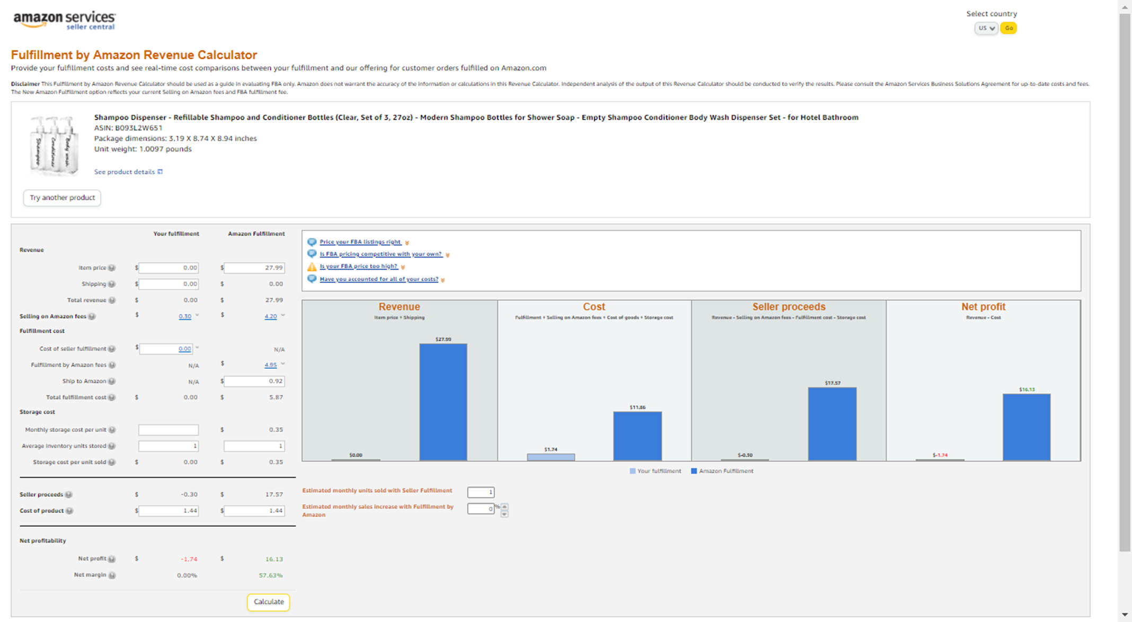Viewport: 1132px width, 622px height.
Task: Click the Selling on Amazon fees help icon
Action: tap(92, 316)
